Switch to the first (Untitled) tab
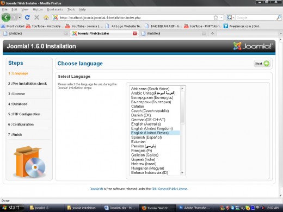This screenshot has width=283, height=212. pos(35,33)
